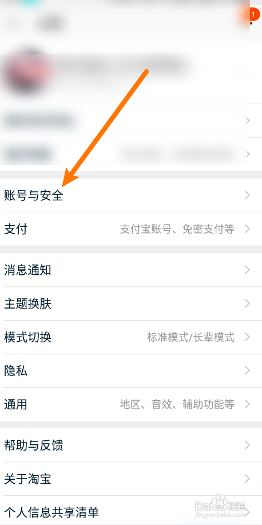Tap chevron next to 主题换肤

(x=247, y=303)
